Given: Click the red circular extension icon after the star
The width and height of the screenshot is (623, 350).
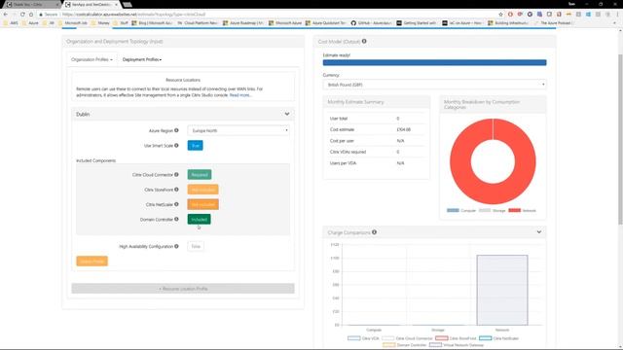Looking at the screenshot, I should tap(510, 15).
